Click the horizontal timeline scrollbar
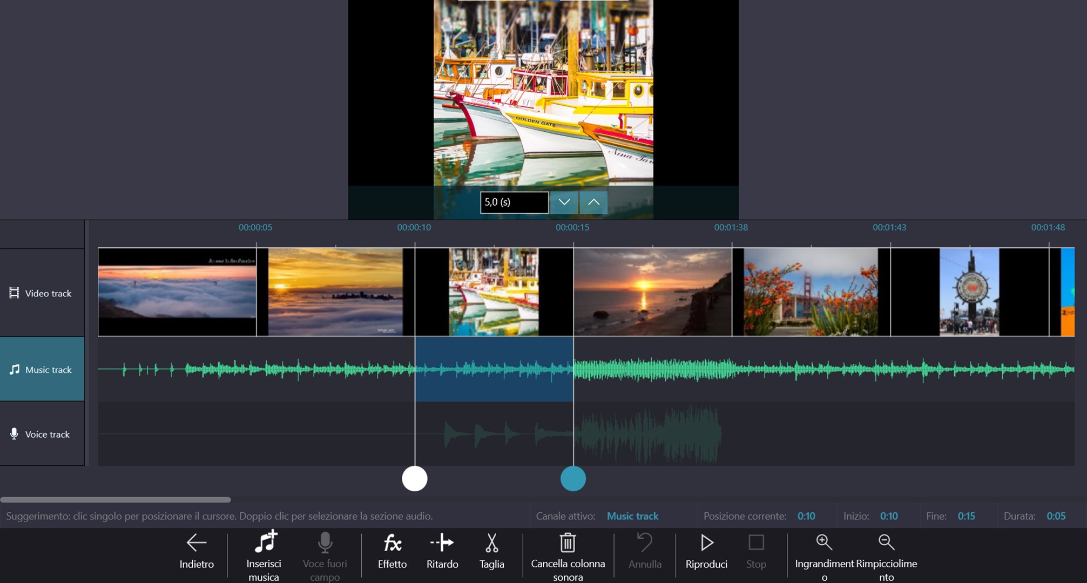The image size is (1087, 583). click(x=116, y=500)
